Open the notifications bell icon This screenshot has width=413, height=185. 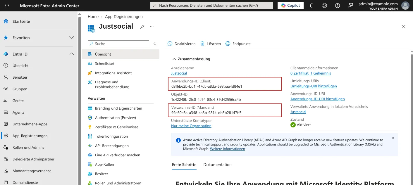coord(312,6)
